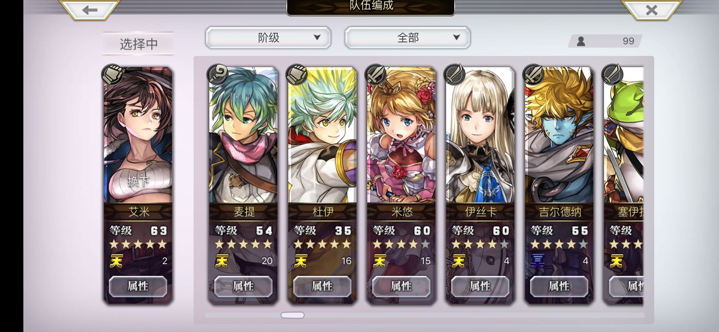The width and height of the screenshot is (719, 332).
Task: Click the 天 element icon on 杜伊's card
Action: [300, 261]
